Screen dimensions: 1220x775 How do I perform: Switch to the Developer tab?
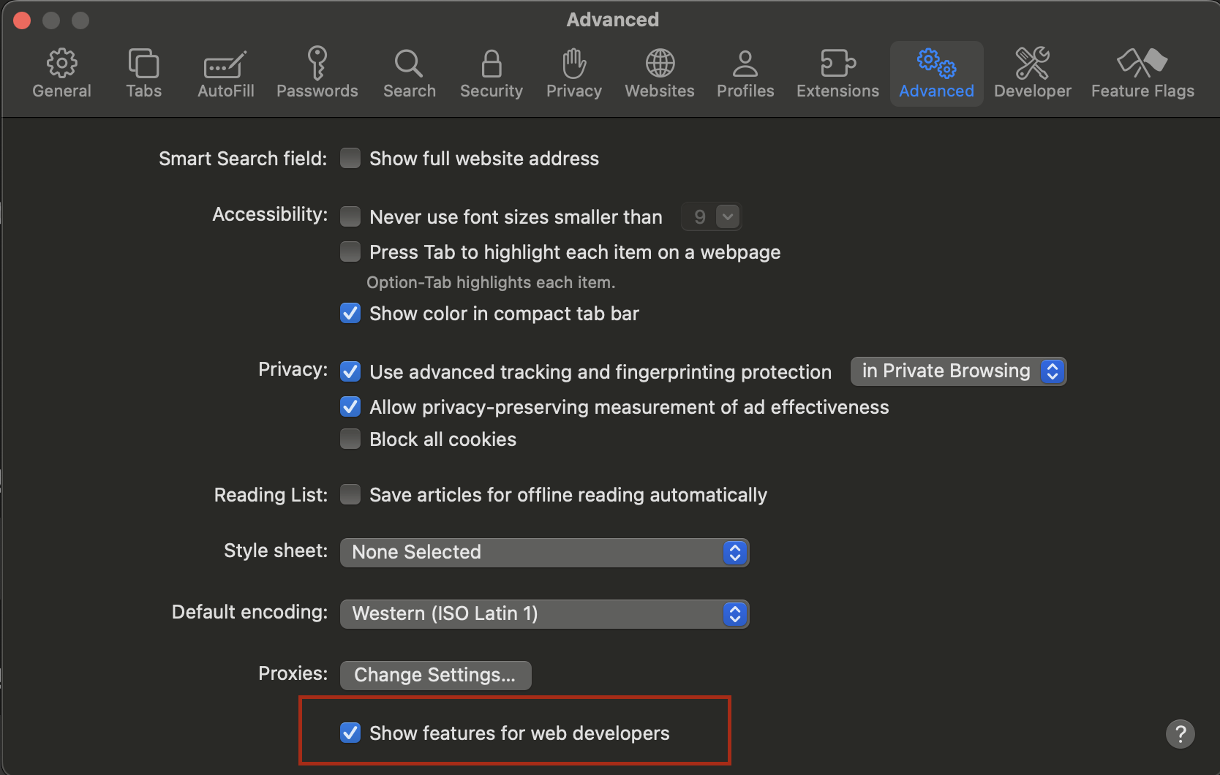coord(1032,72)
